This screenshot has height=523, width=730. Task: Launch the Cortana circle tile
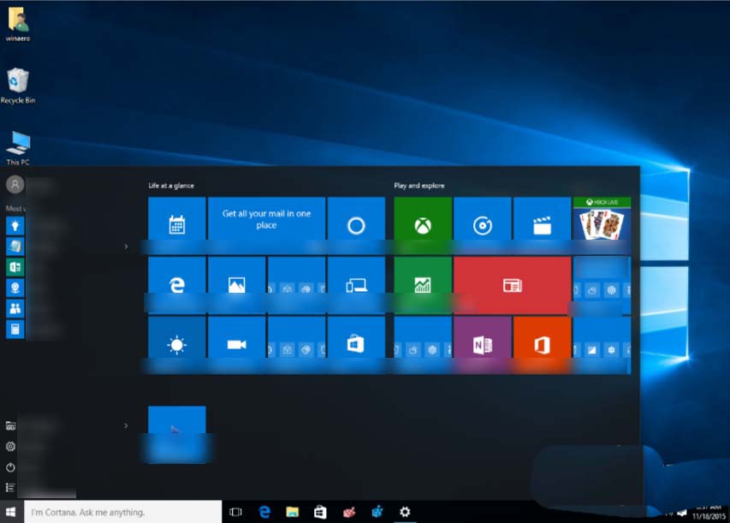click(356, 225)
